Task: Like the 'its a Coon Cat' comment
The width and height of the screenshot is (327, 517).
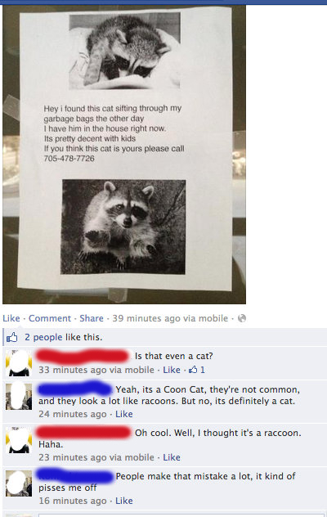Action: coord(124,414)
